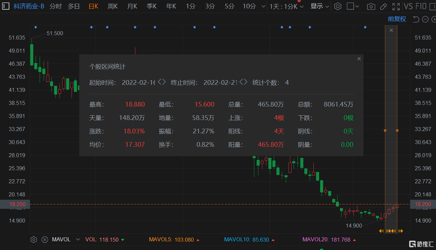Image resolution: width=436 pixels, height=250 pixels.
Task: Select the 年K tab
Action: pyautogui.click(x=171, y=6)
